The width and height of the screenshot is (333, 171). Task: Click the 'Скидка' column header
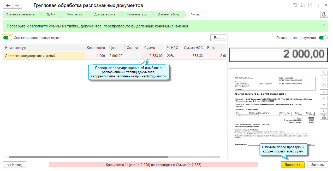pyautogui.click(x=133, y=48)
